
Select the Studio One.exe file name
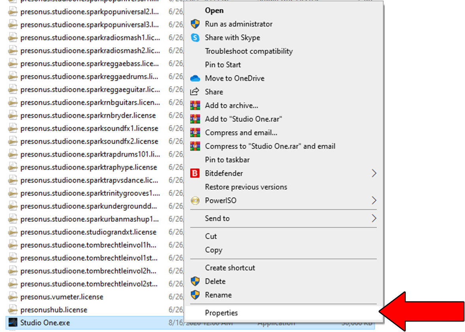pos(45,323)
